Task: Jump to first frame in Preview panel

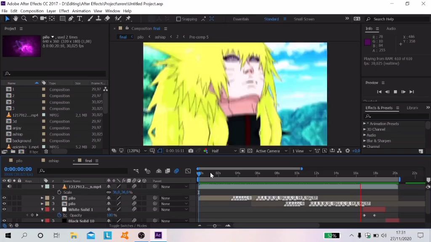Action: 379,92
